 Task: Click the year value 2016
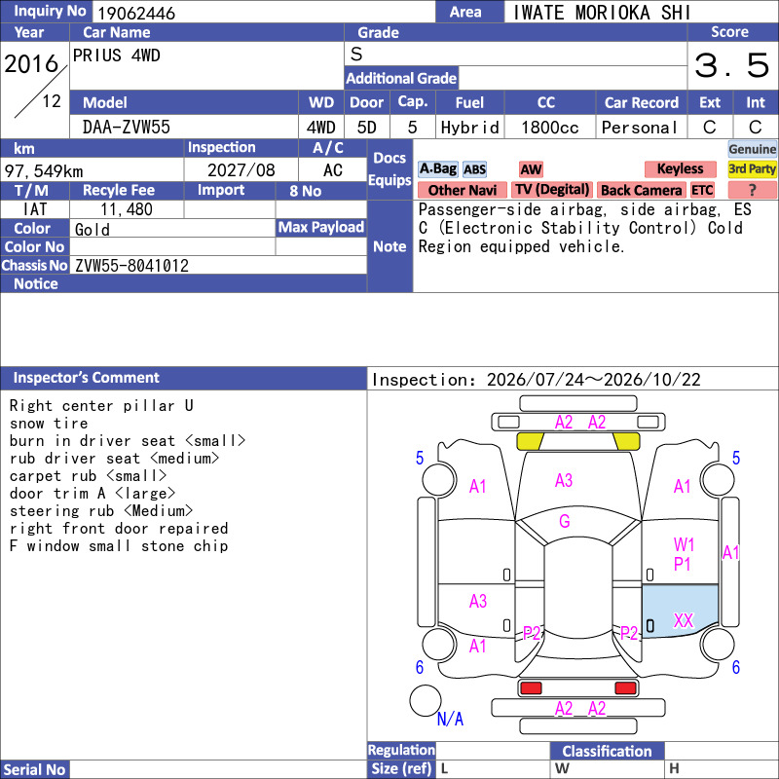coord(31,64)
